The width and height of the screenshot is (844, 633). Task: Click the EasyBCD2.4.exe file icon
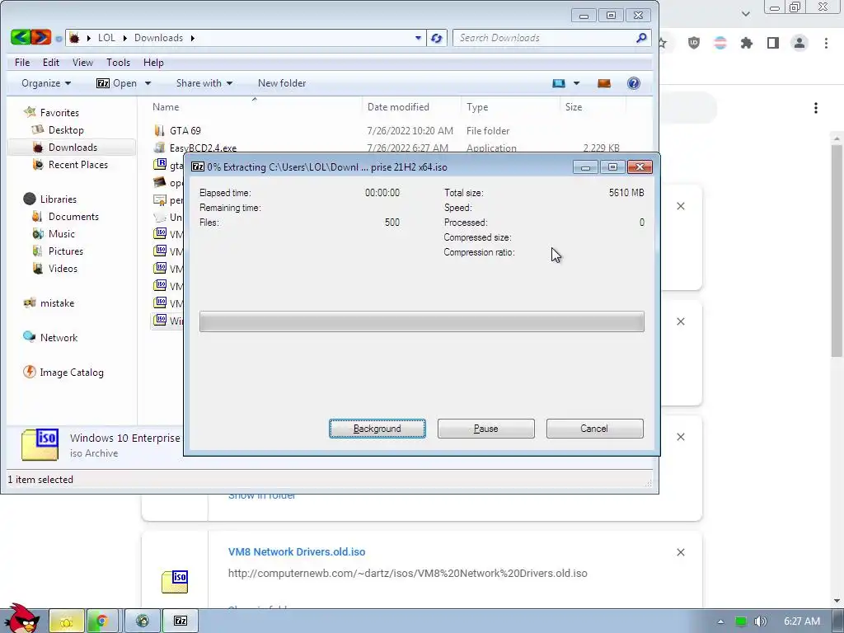click(x=159, y=148)
